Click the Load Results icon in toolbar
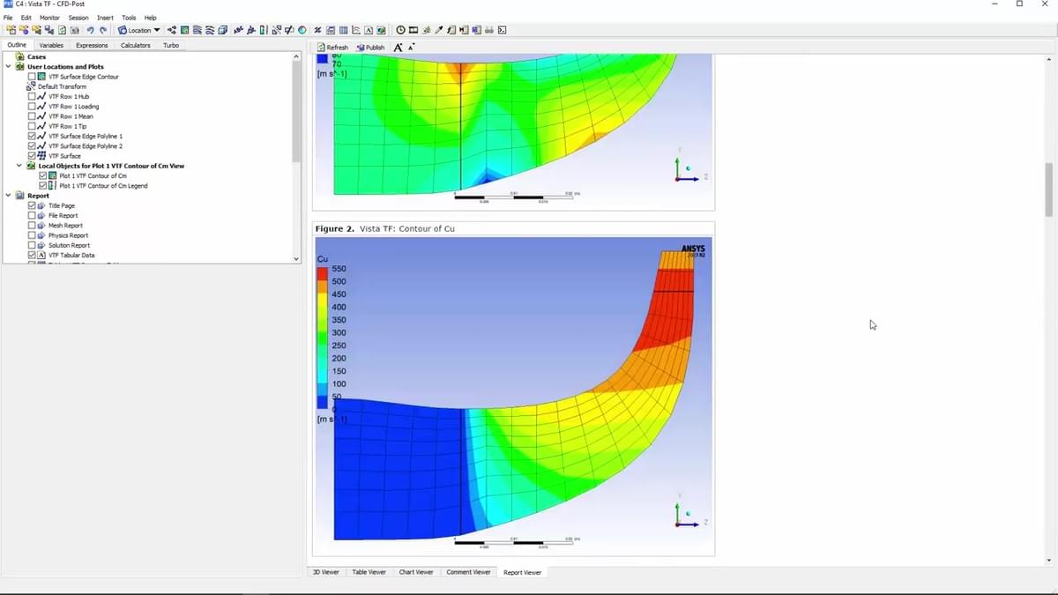Image resolution: width=1058 pixels, height=595 pixels. 11,30
